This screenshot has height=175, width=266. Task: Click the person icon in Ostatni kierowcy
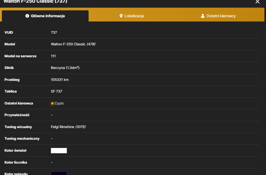(202, 16)
